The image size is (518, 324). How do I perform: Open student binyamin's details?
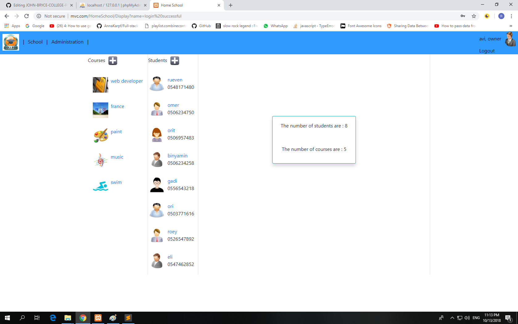(177, 156)
